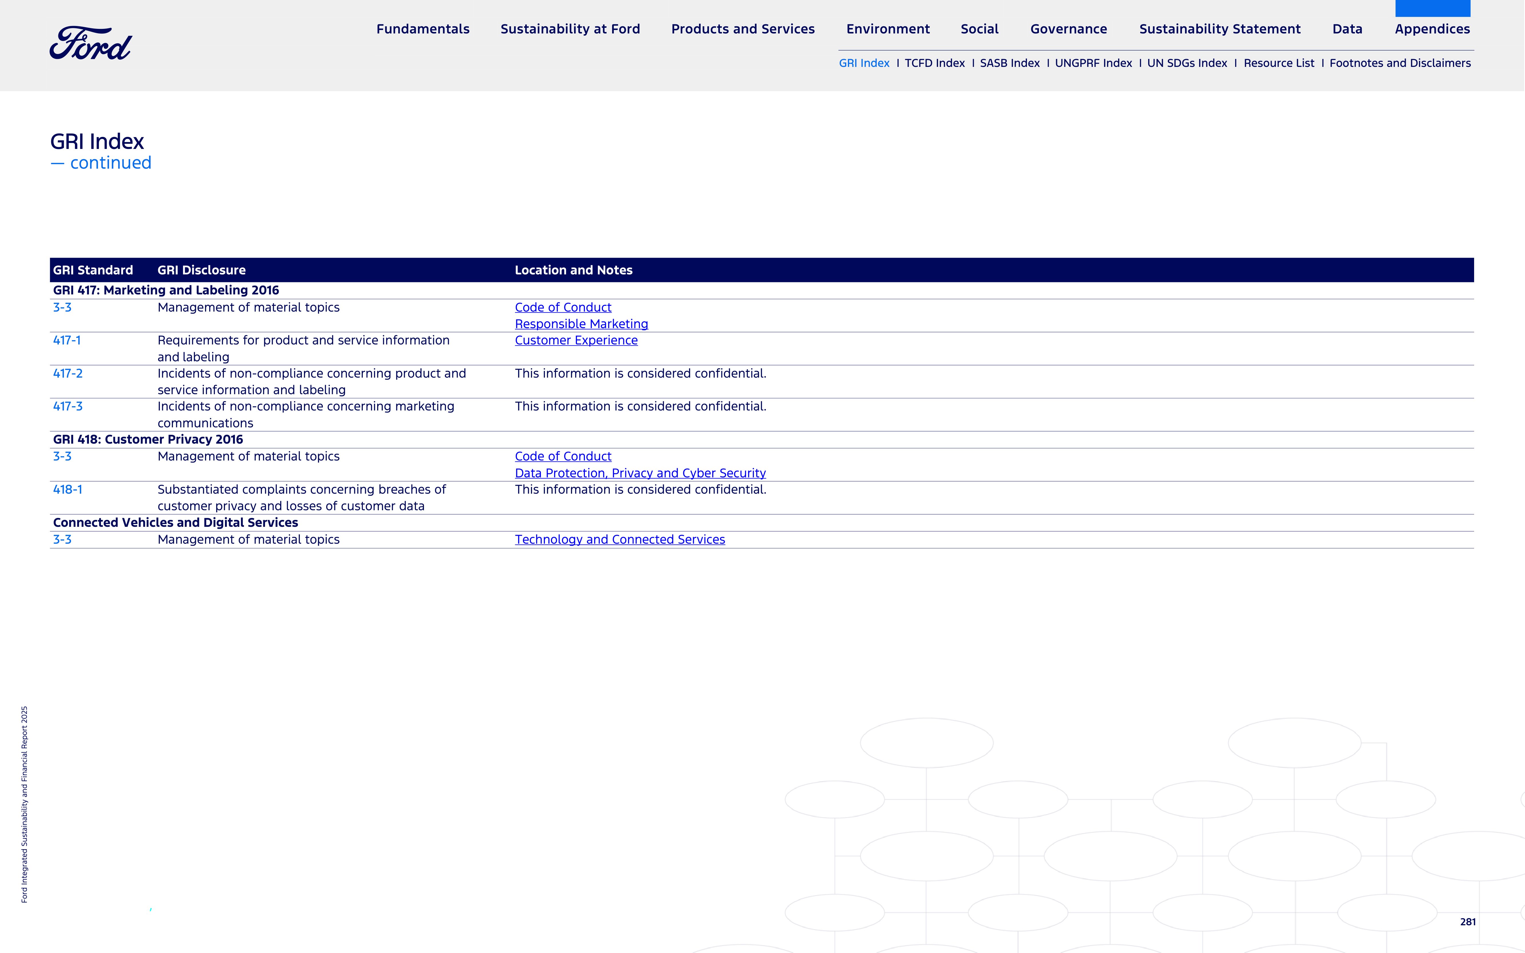Open Code of Conduct under GRI 418
The width and height of the screenshot is (1525, 953).
coord(563,456)
